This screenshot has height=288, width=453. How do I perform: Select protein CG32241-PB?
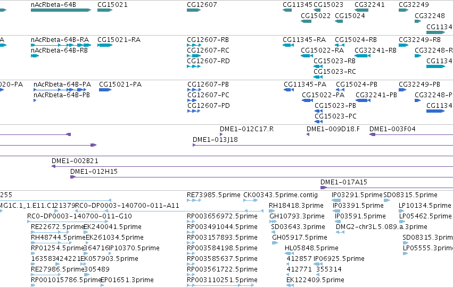(x=363, y=100)
